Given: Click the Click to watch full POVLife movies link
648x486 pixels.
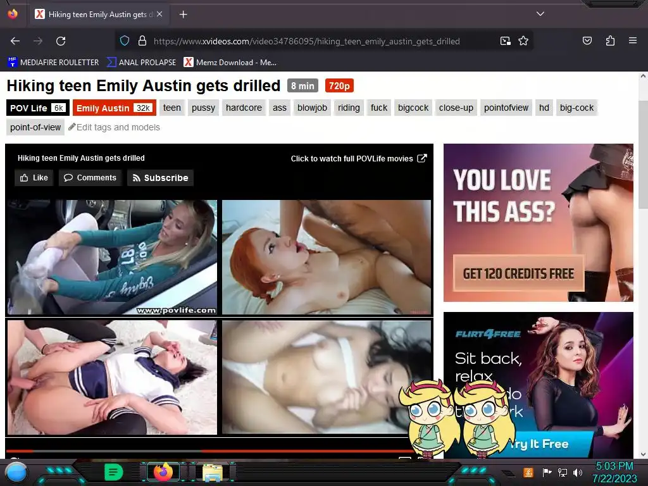Looking at the screenshot, I should click(x=352, y=159).
